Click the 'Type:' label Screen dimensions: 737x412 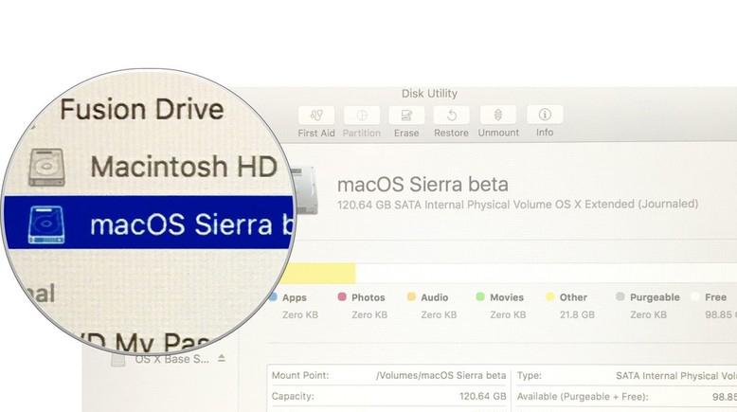pyautogui.click(x=530, y=375)
